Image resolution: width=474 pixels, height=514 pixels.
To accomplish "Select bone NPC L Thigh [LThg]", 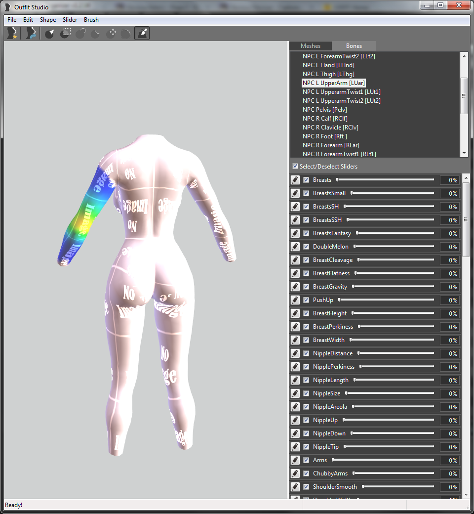I will (328, 74).
